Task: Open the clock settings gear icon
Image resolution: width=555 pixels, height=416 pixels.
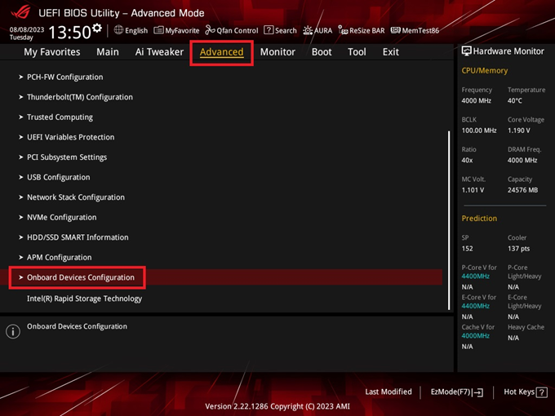Action: 97,28
